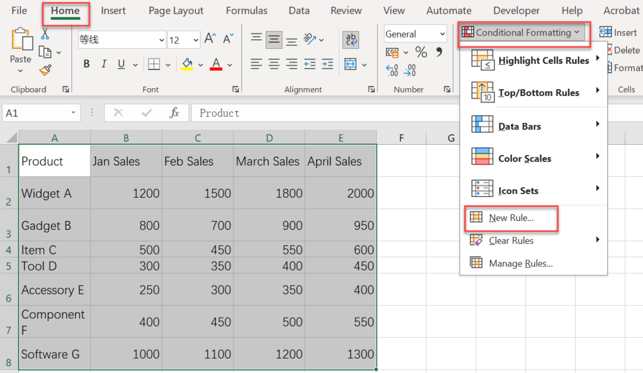The height and width of the screenshot is (373, 643).
Task: Click the Cut (scissors) icon
Action: tap(45, 34)
